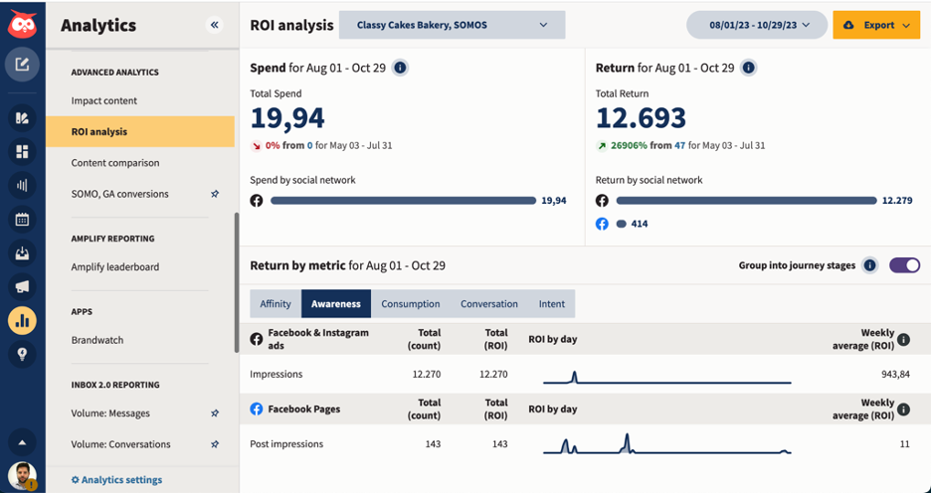
Task: Open the megaphone advertise icon
Action: coord(22,287)
